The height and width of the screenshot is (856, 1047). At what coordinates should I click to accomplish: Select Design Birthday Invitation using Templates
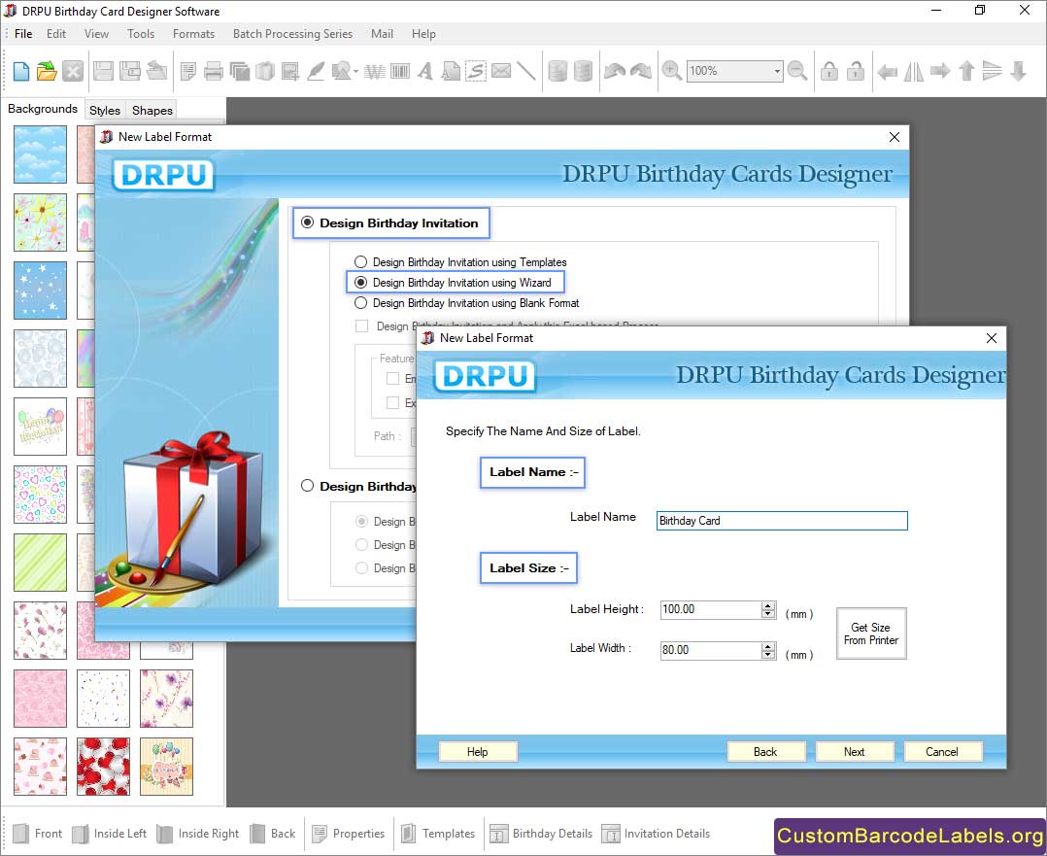point(360,262)
